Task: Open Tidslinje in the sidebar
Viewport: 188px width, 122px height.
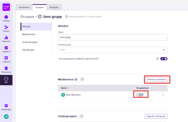Action: [x=6, y=18]
